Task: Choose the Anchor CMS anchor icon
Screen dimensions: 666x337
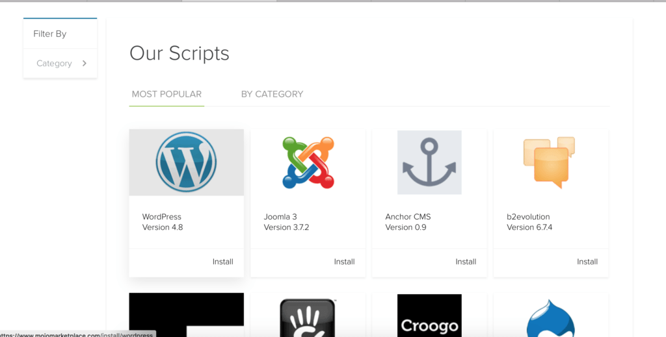Action: click(429, 162)
